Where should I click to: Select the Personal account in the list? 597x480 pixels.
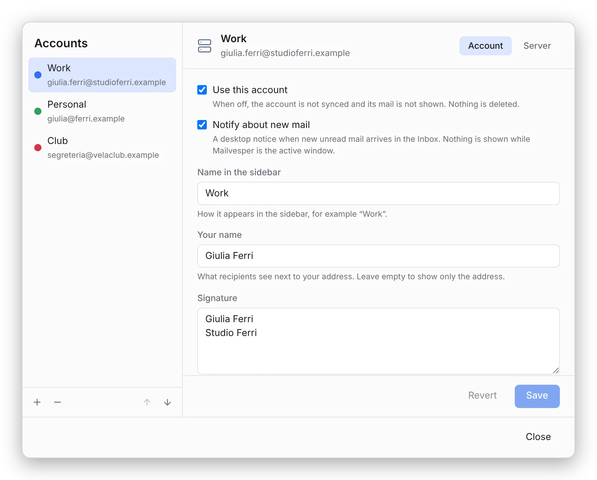click(102, 111)
